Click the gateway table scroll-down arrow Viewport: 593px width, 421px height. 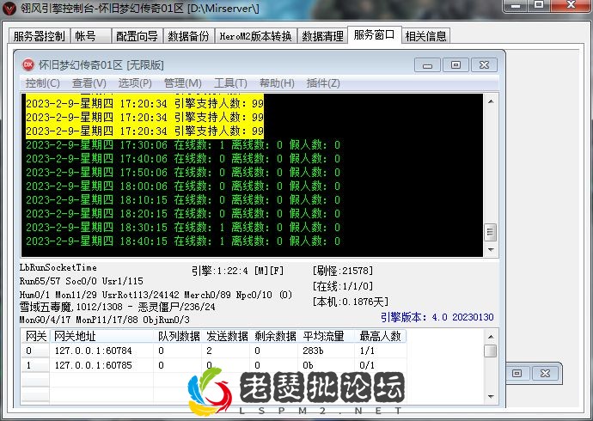(491, 396)
